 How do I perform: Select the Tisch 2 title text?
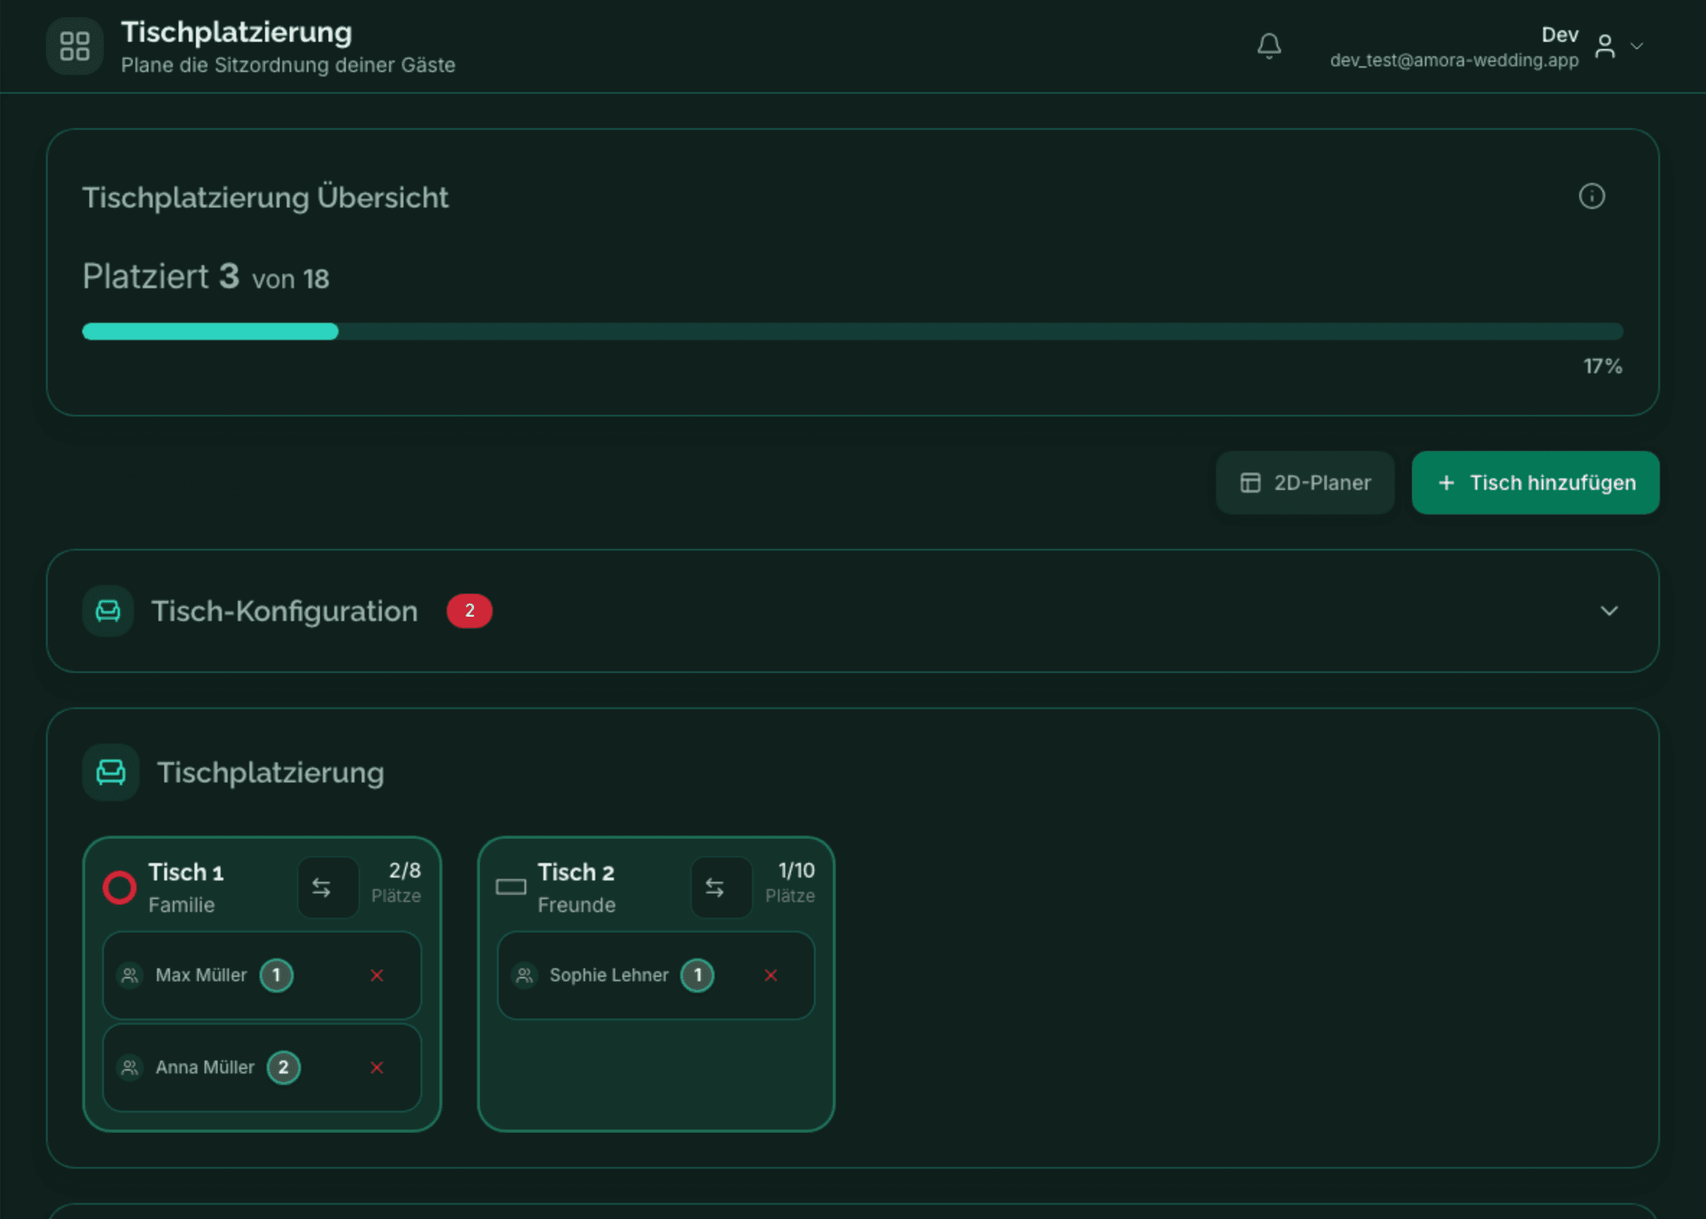click(576, 872)
